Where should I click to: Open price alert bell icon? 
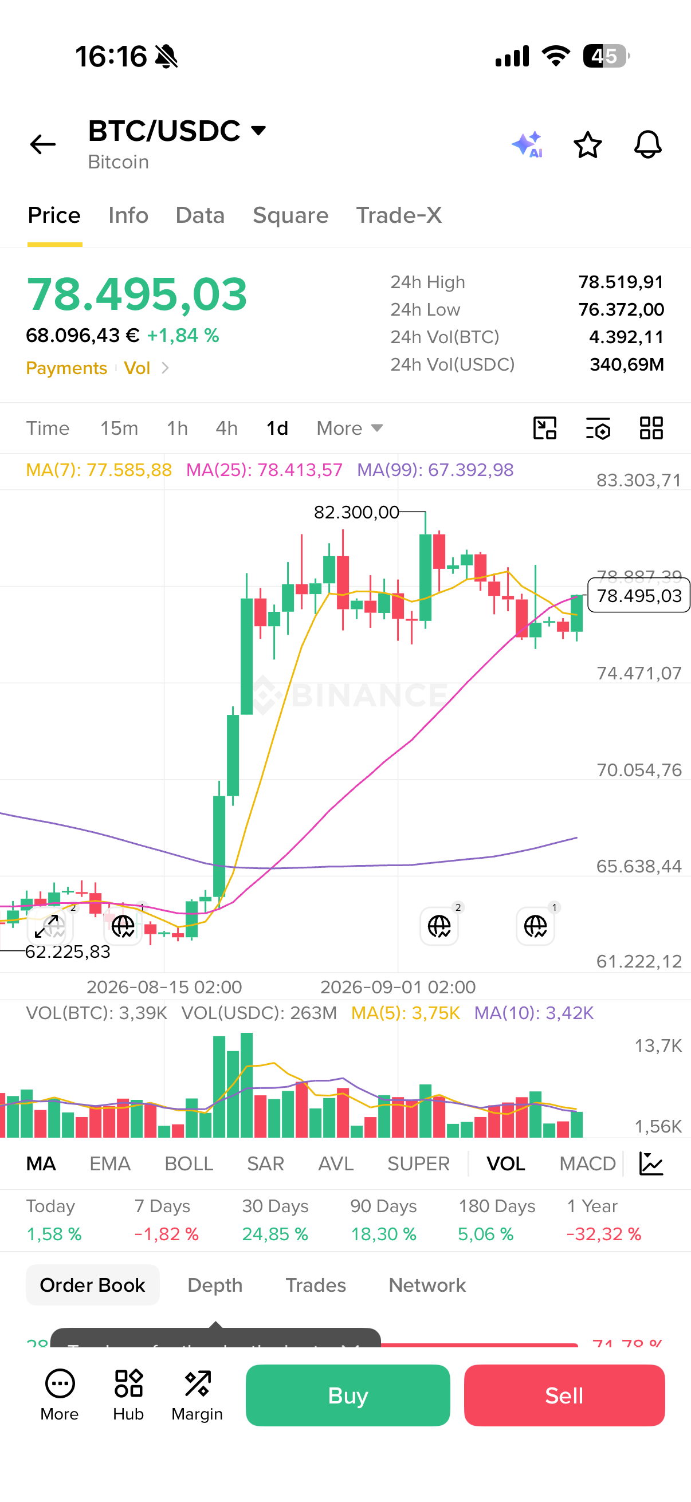pos(648,144)
